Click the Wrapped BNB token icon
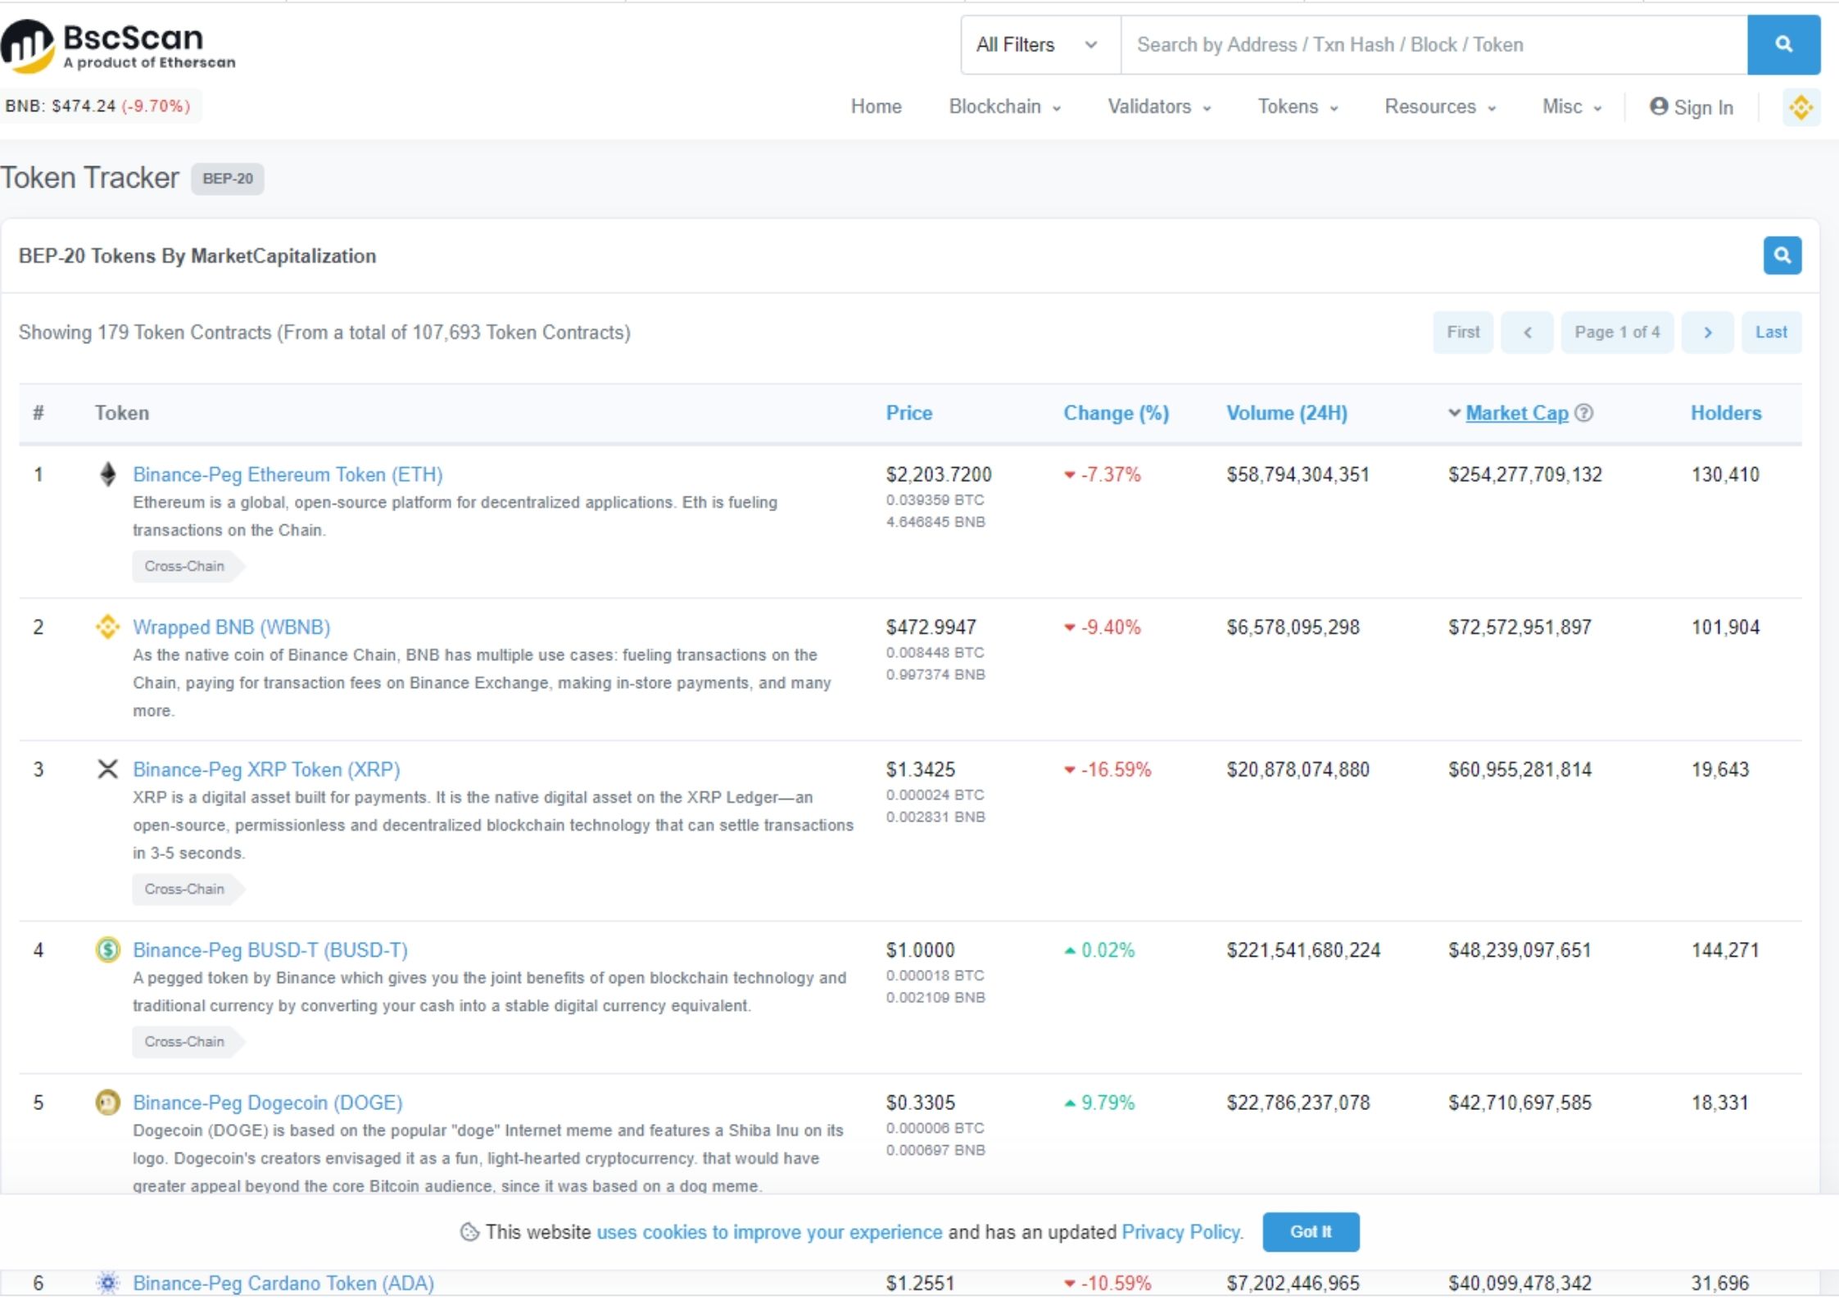This screenshot has height=1300, width=1839. (107, 627)
